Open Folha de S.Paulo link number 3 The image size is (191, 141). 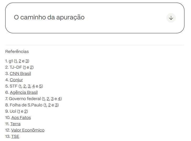click(56, 105)
